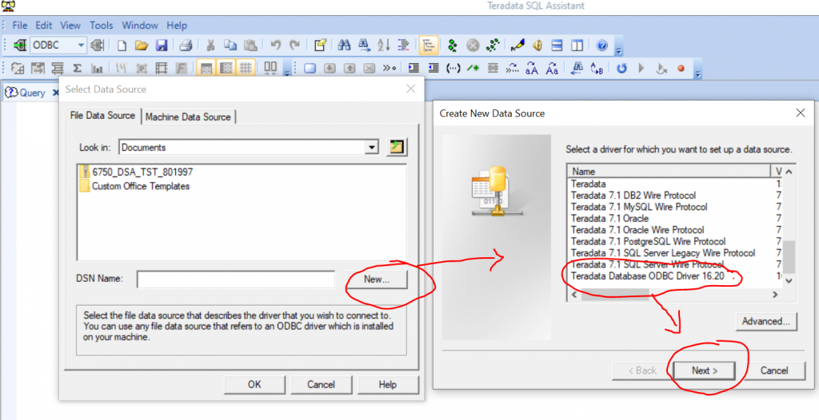Click the browse-up folder icon beside Look in
Image resolution: width=819 pixels, height=420 pixels.
[x=397, y=147]
